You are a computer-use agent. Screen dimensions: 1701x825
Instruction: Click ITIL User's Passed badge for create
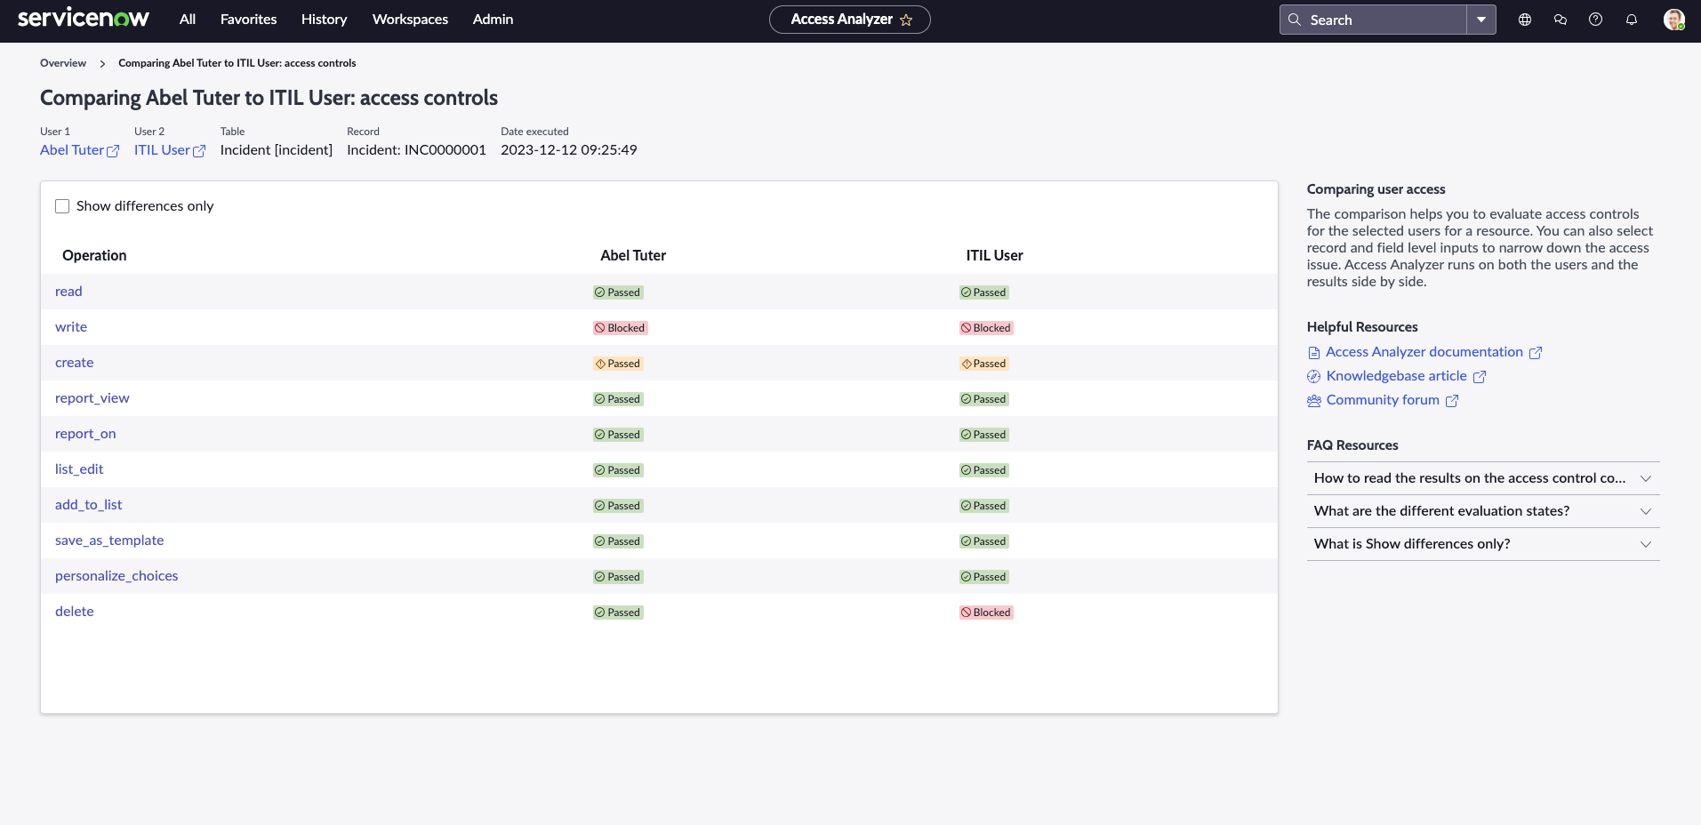[x=983, y=364]
